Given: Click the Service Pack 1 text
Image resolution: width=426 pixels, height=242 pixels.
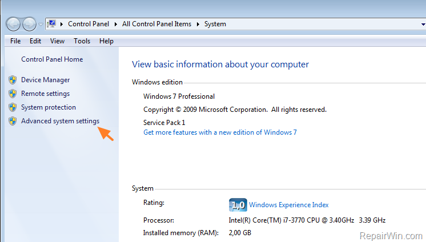Looking at the screenshot, I should pos(164,123).
